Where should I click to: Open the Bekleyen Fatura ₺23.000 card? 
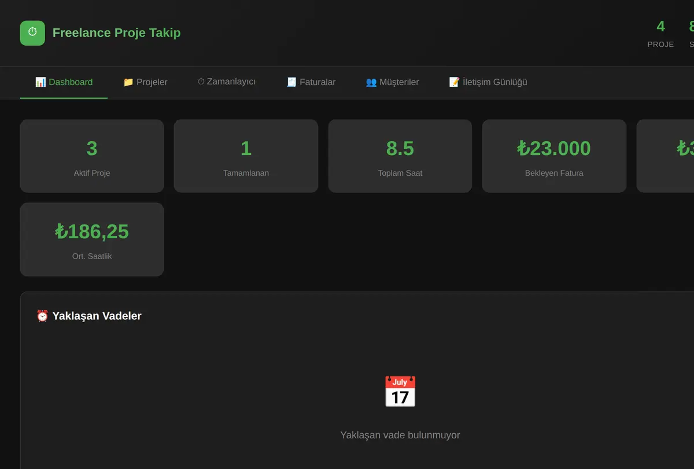point(554,156)
